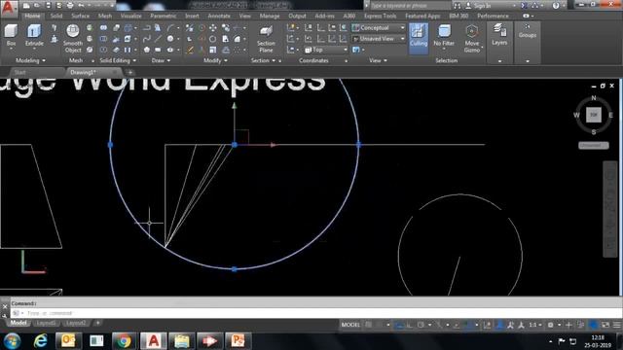The height and width of the screenshot is (350, 623).
Task: Click the Plot printer icon in quick access
Action: 70,6
